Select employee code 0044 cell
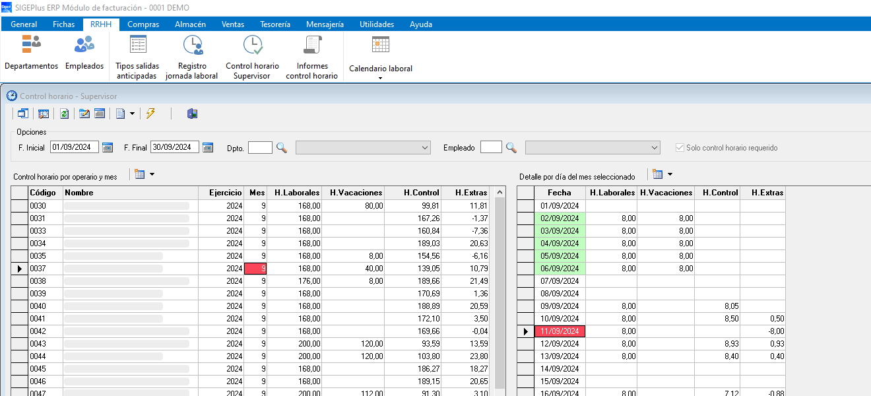 tap(46, 356)
